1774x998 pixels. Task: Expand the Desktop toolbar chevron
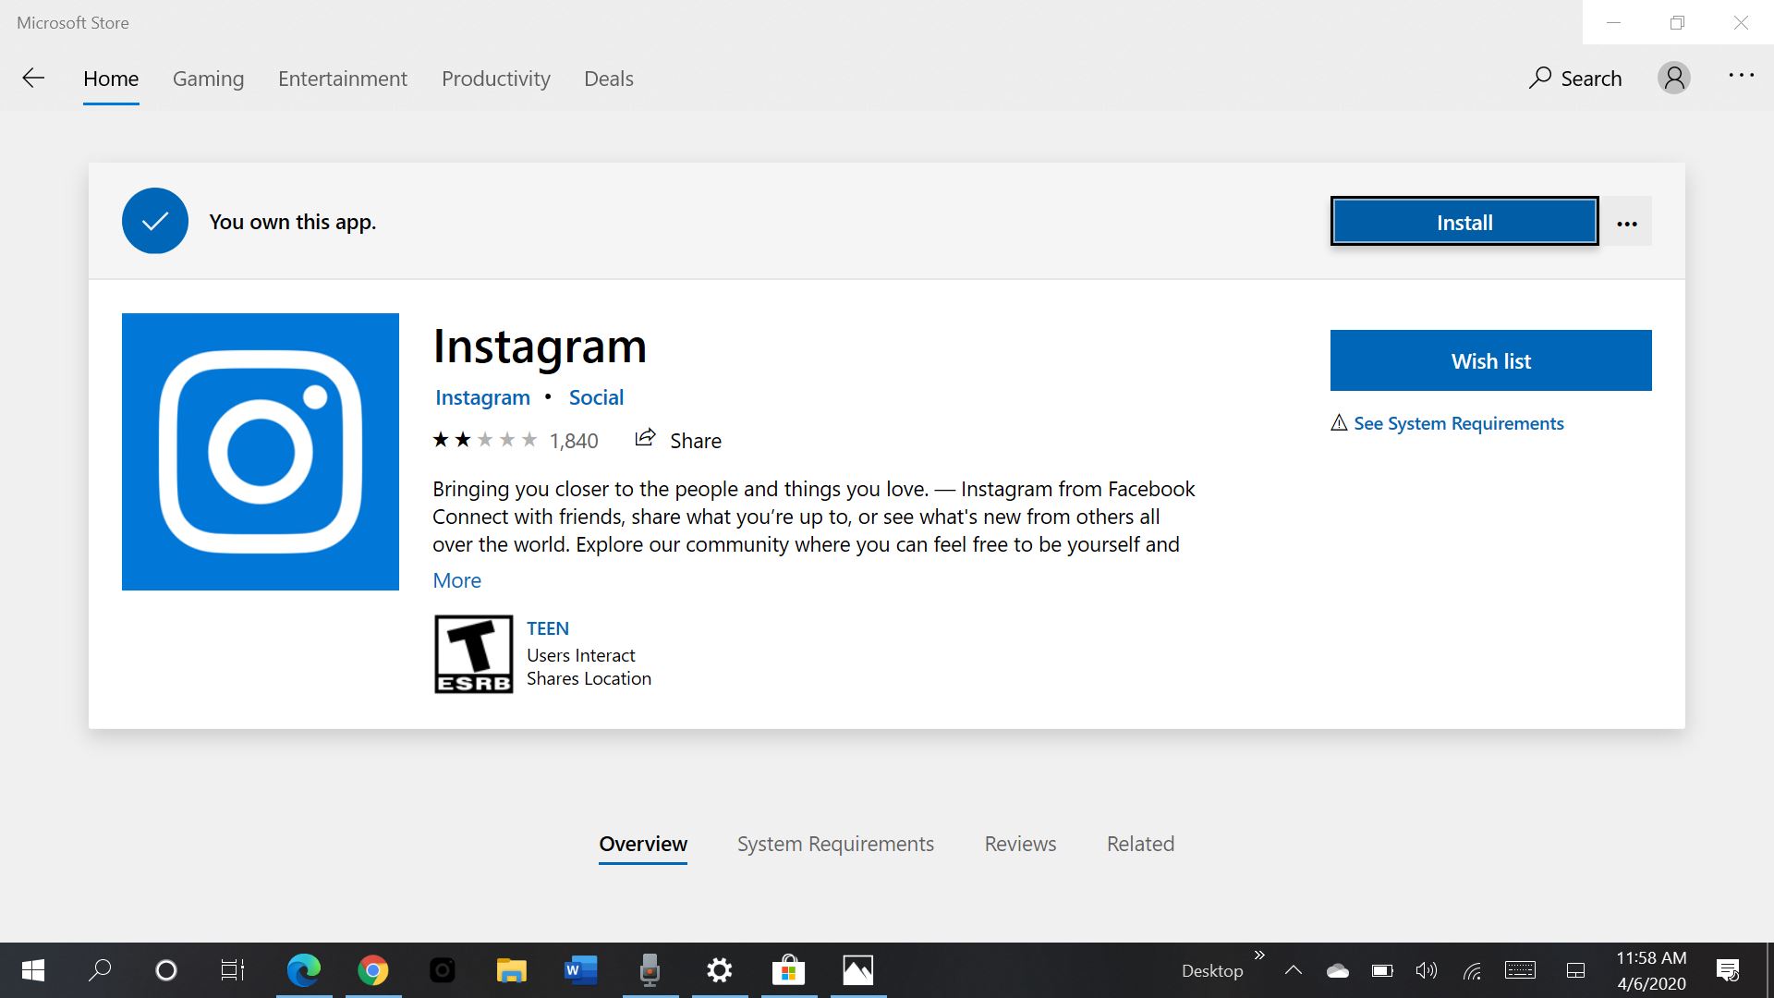[x=1259, y=955]
